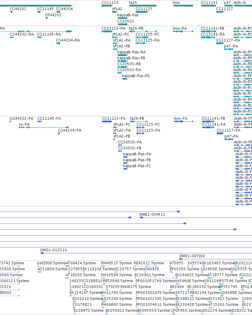The width and height of the screenshot is (252, 315).
Task: Click the AT21864.5prime EST label
Action: click(53, 269)
